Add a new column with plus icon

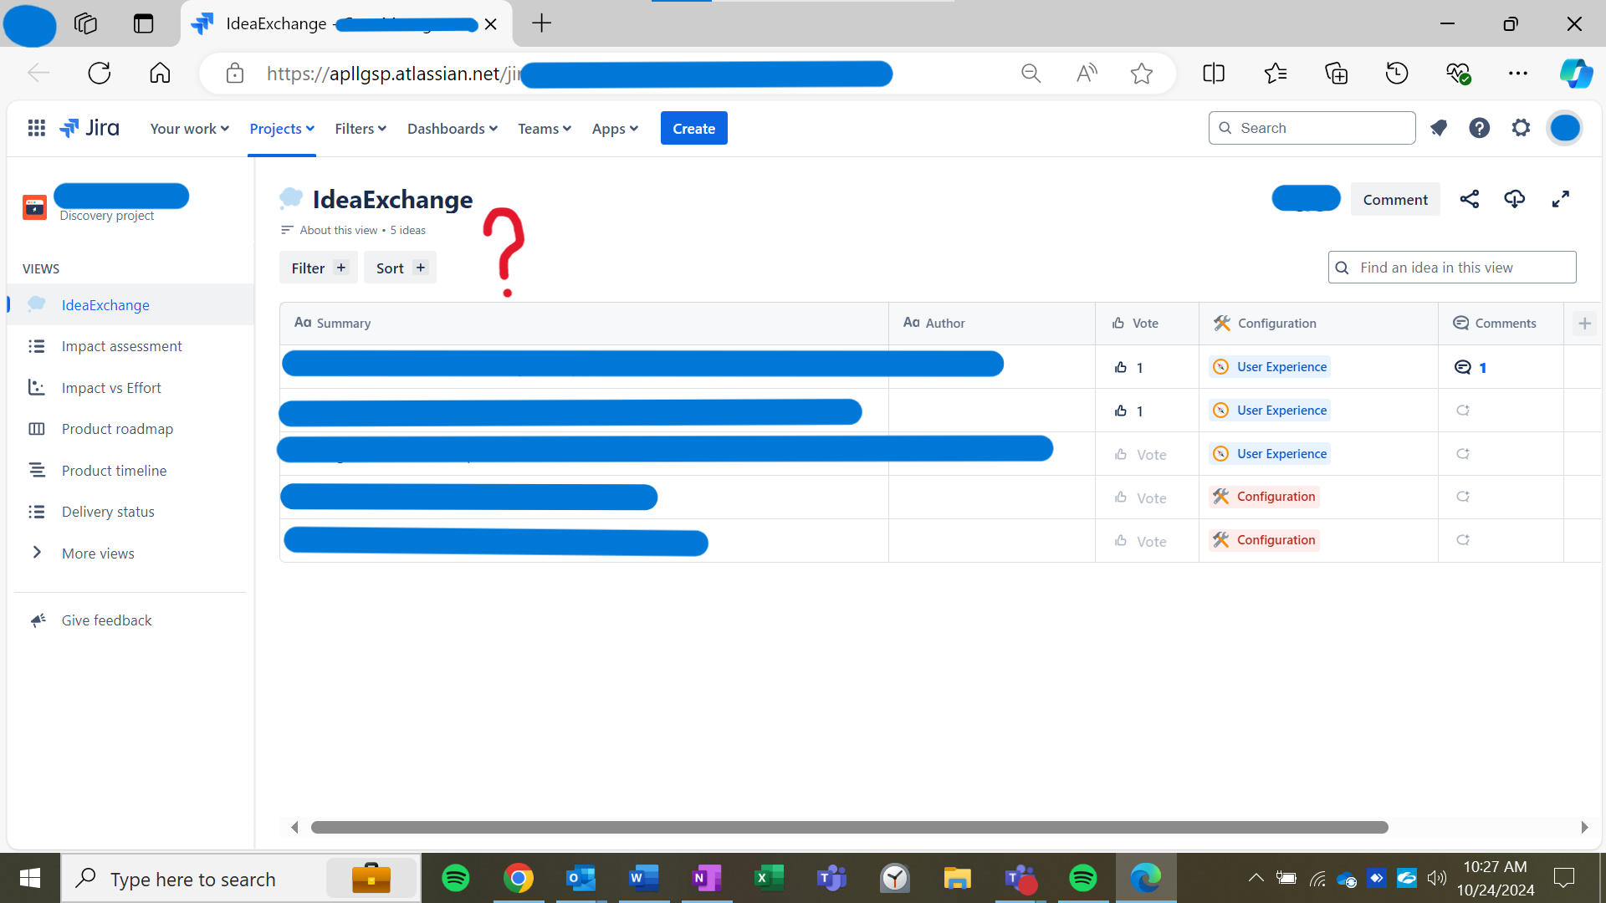1584,324
